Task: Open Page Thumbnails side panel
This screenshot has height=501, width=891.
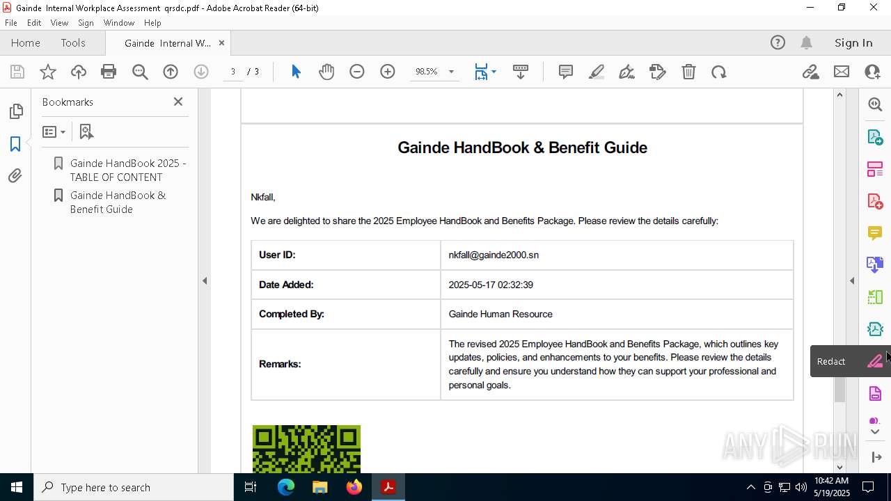Action: click(x=15, y=111)
